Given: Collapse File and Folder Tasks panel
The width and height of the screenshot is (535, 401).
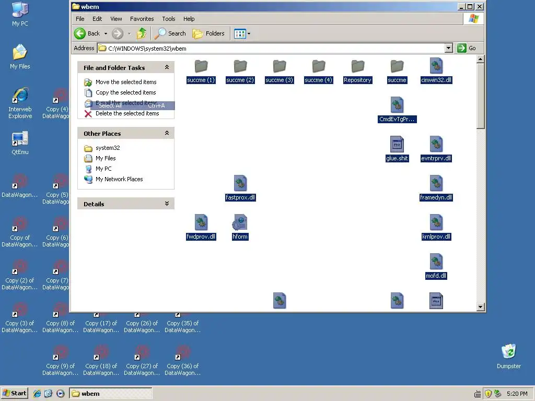Looking at the screenshot, I should click(167, 67).
